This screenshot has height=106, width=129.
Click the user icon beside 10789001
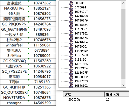(71, 46)
